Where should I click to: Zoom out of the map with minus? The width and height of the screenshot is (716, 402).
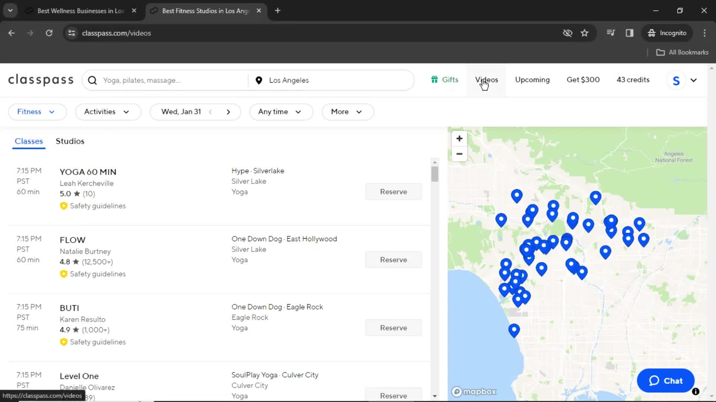[459, 154]
